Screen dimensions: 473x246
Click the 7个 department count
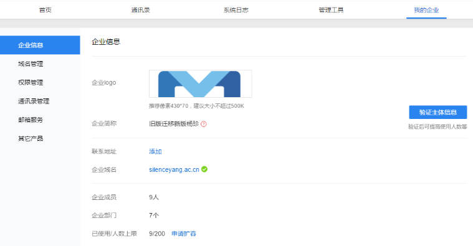click(x=154, y=215)
